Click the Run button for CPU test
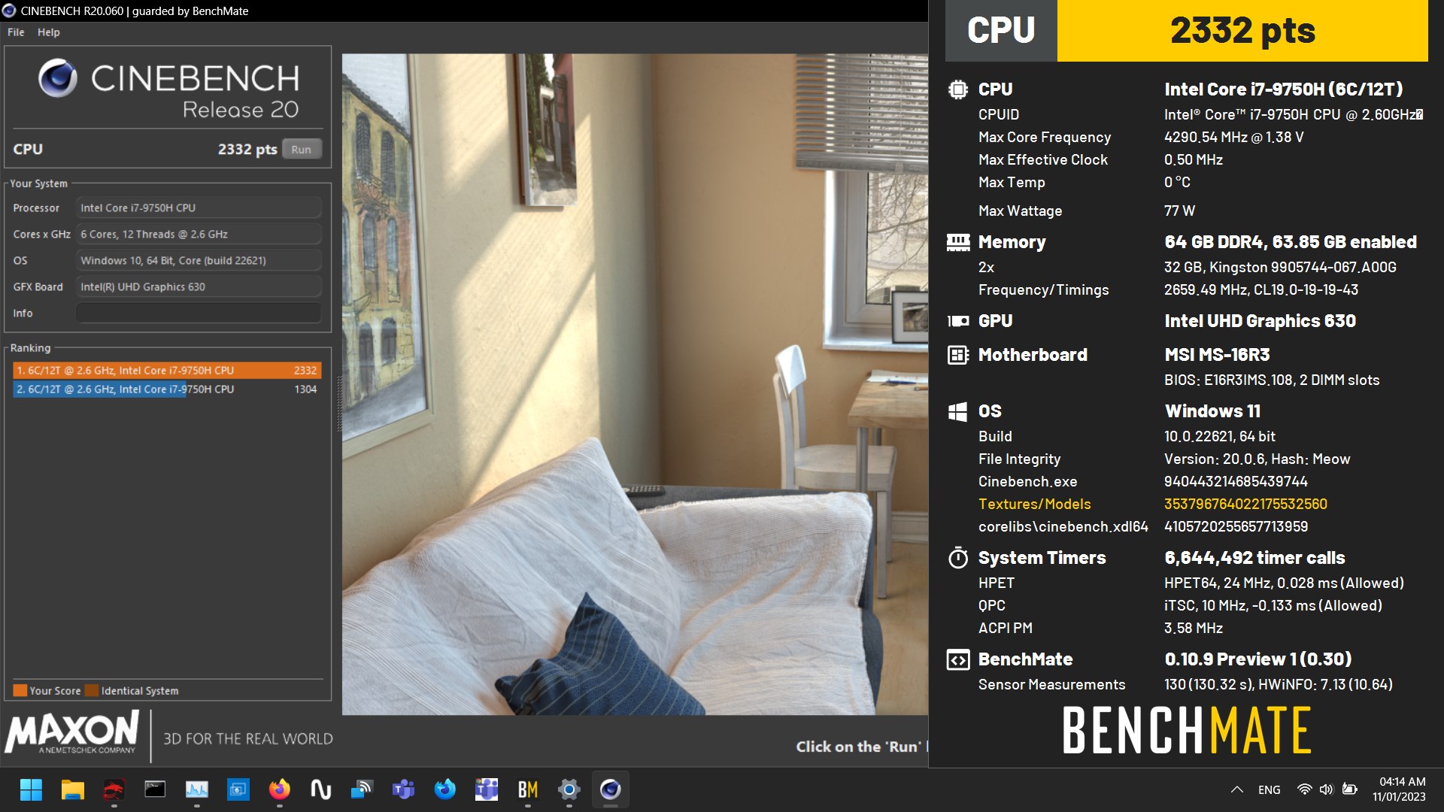This screenshot has width=1444, height=812. (302, 149)
